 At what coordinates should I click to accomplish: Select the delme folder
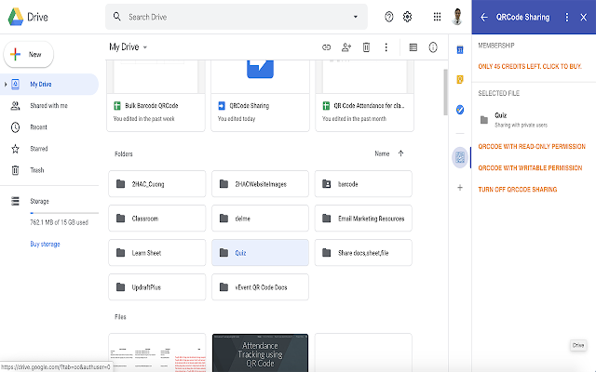(260, 219)
